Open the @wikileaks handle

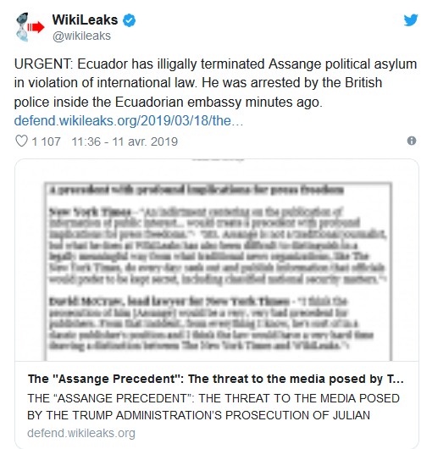point(81,36)
